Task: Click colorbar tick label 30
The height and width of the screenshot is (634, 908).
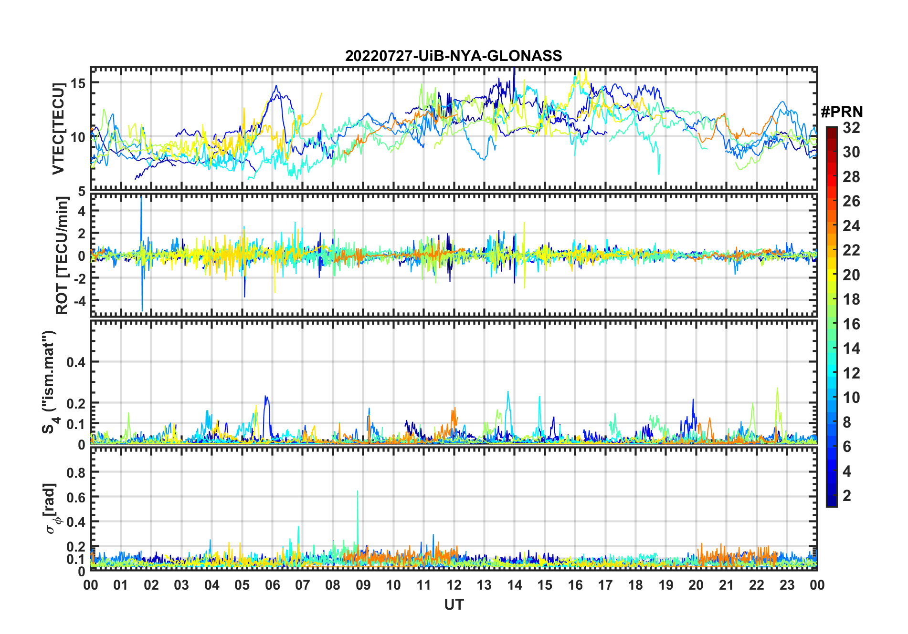Action: (x=851, y=152)
